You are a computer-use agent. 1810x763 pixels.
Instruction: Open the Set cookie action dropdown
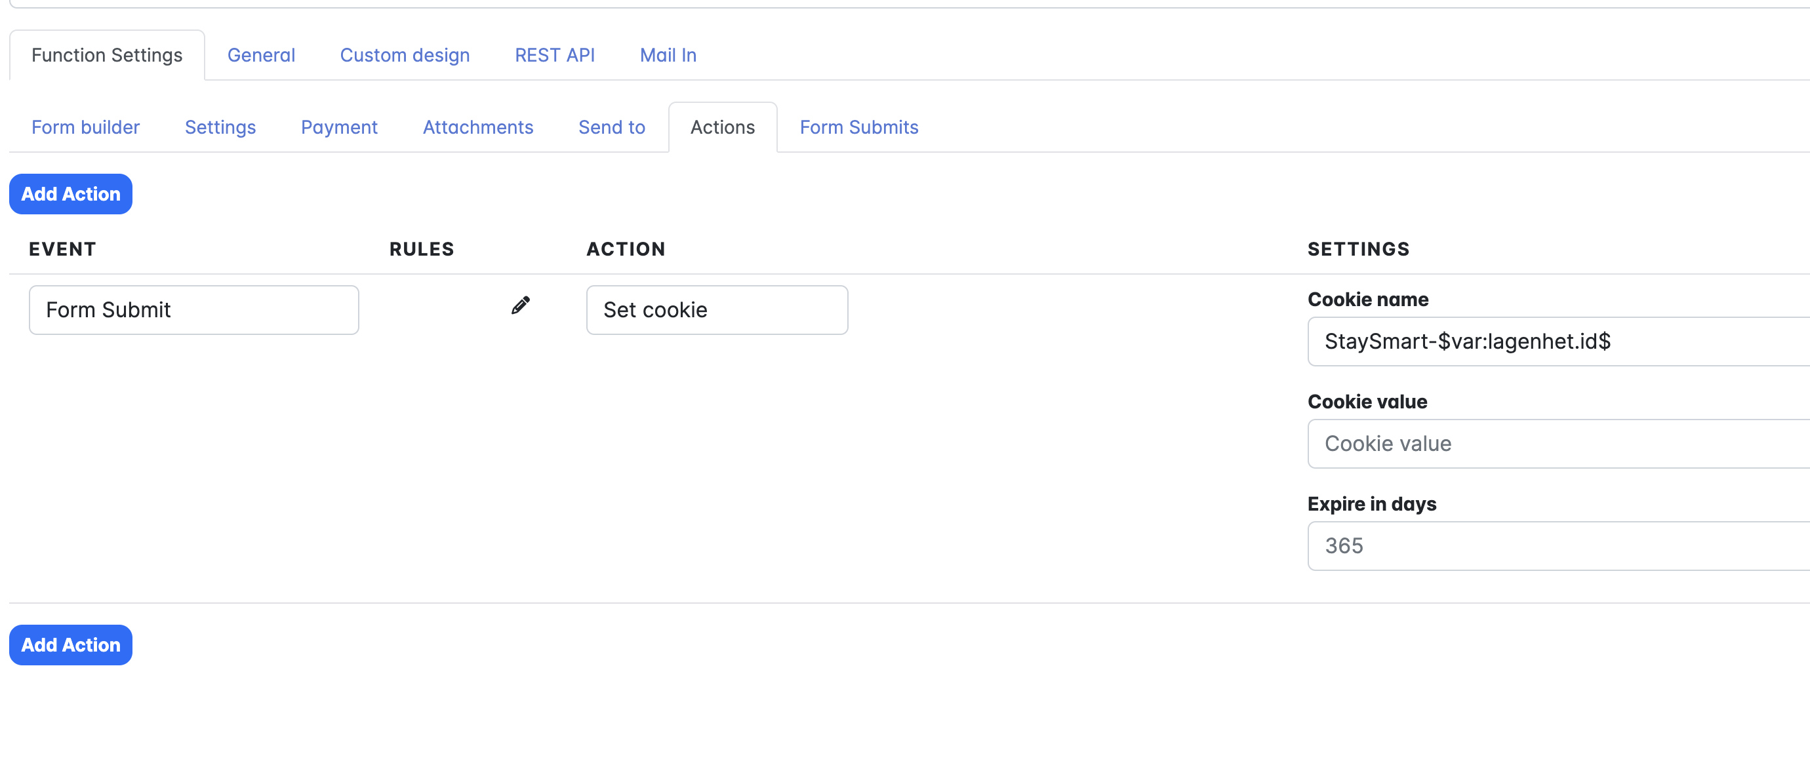tap(717, 310)
